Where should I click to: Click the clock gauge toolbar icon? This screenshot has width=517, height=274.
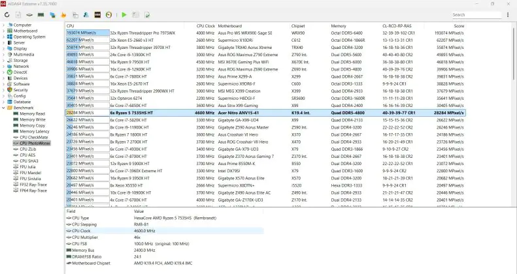108,15
